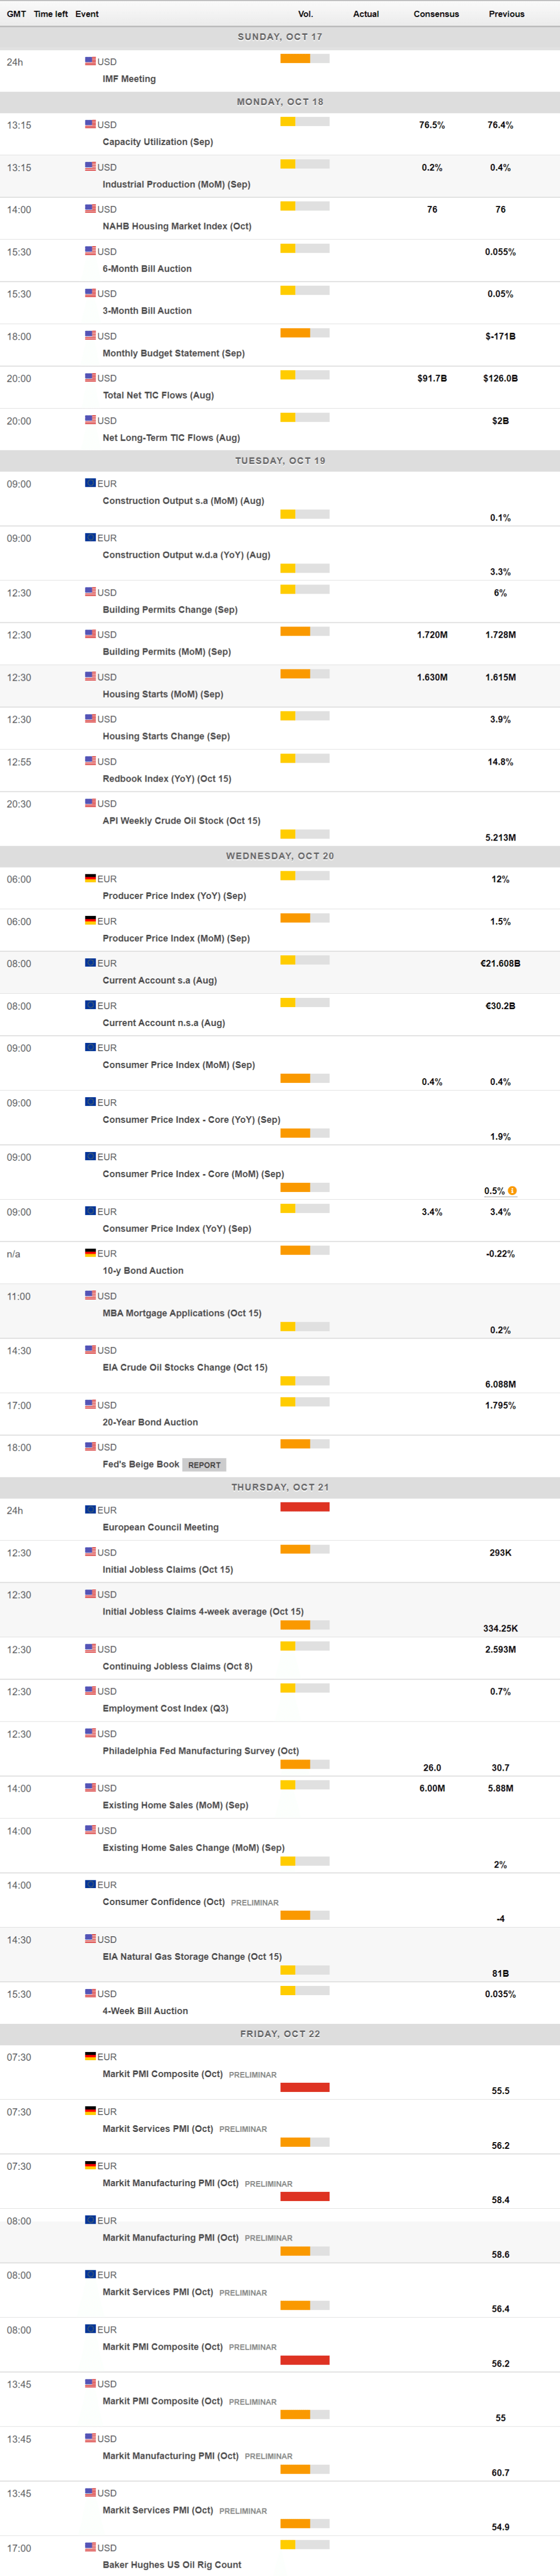Click the US flag for IMF Meeting

[90, 61]
